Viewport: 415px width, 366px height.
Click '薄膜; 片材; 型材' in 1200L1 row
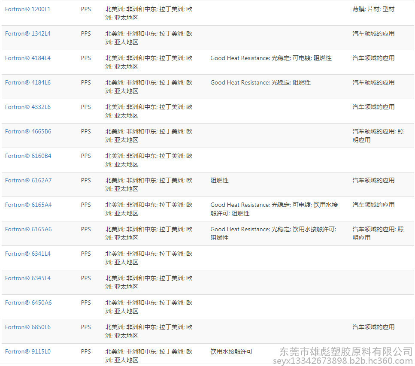click(x=373, y=9)
